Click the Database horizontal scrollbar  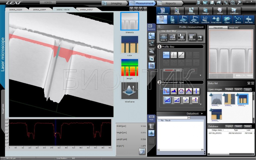pos(231,154)
